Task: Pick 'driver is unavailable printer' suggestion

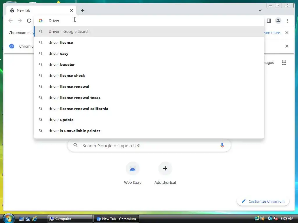Action: click(149, 131)
